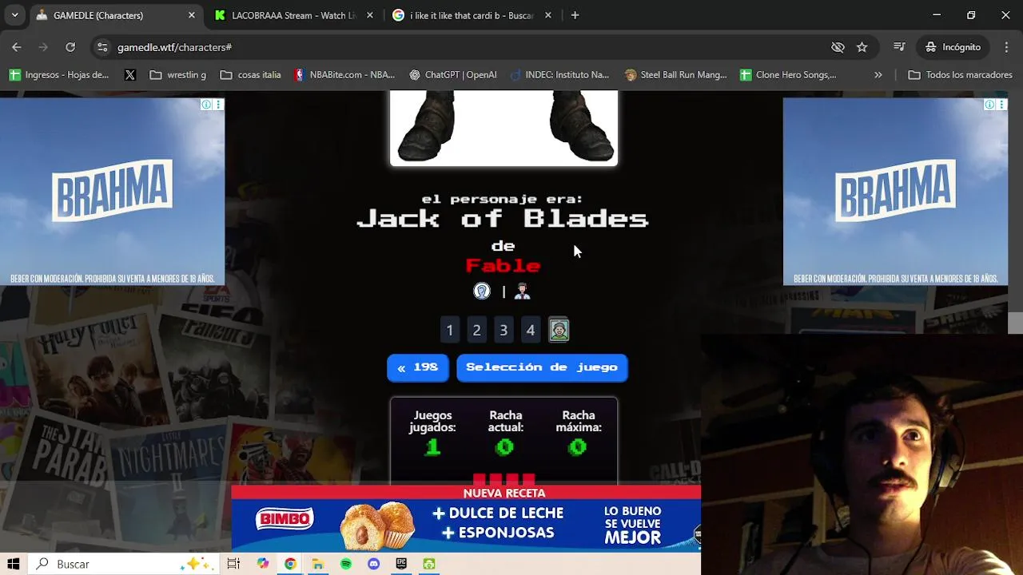Open Discord from the taskbar

[x=373, y=564]
